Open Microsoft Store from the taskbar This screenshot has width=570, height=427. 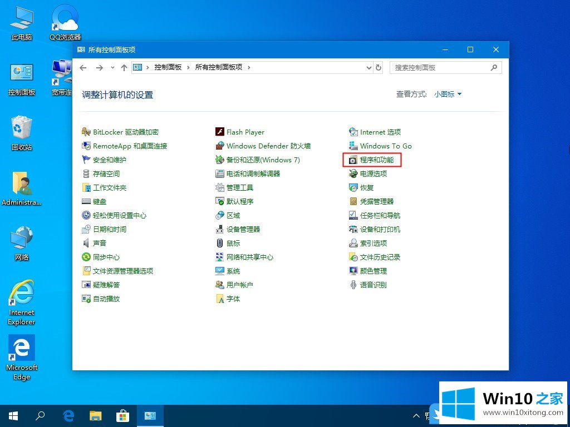point(122,416)
